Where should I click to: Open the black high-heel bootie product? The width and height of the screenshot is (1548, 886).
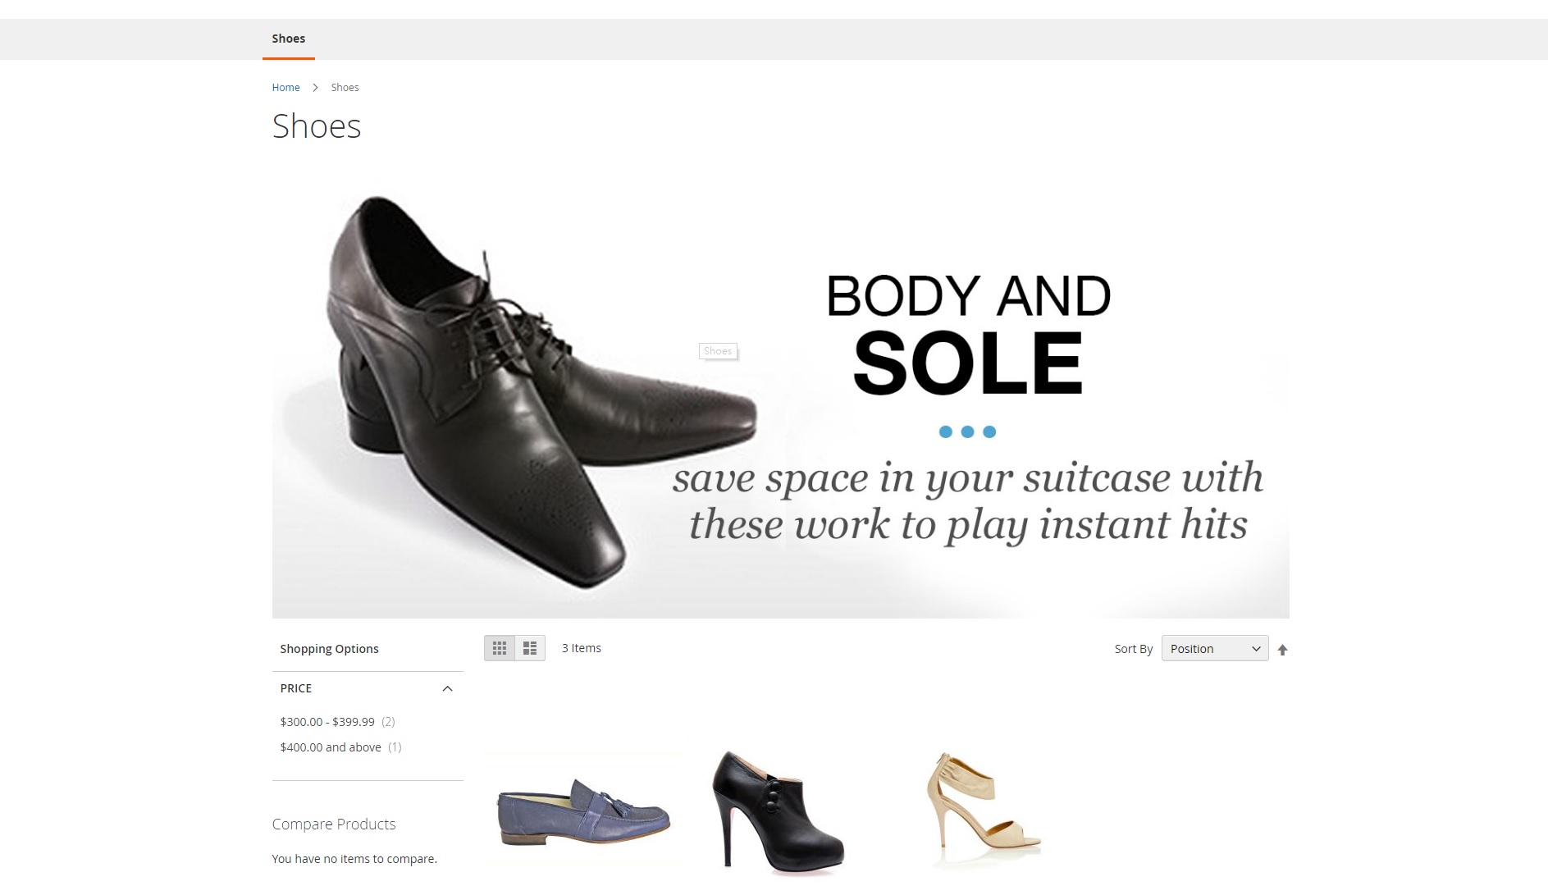(x=776, y=811)
